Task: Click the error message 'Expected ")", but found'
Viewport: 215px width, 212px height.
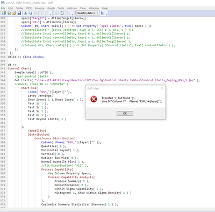Action: [119, 98]
